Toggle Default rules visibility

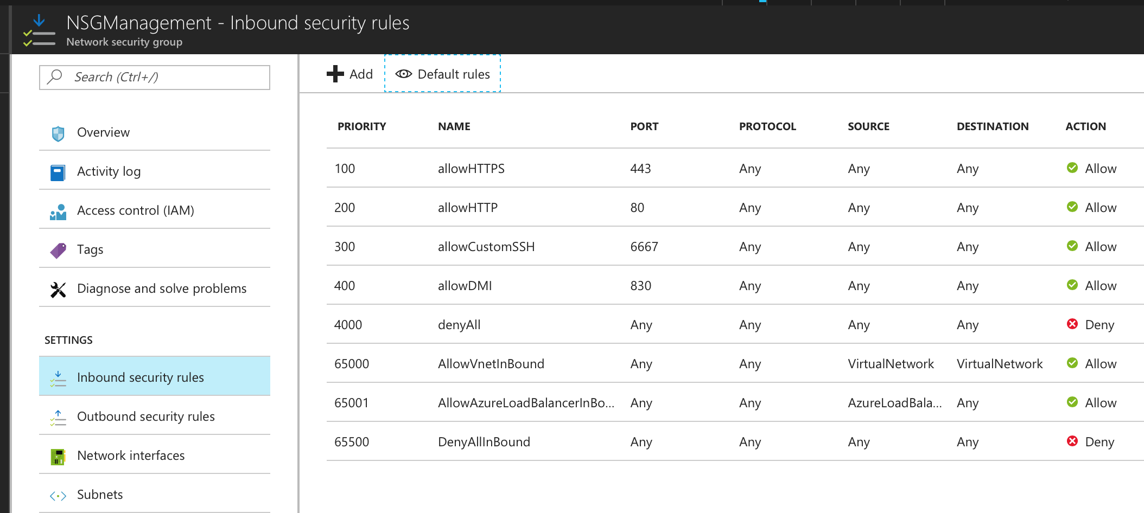click(x=443, y=74)
